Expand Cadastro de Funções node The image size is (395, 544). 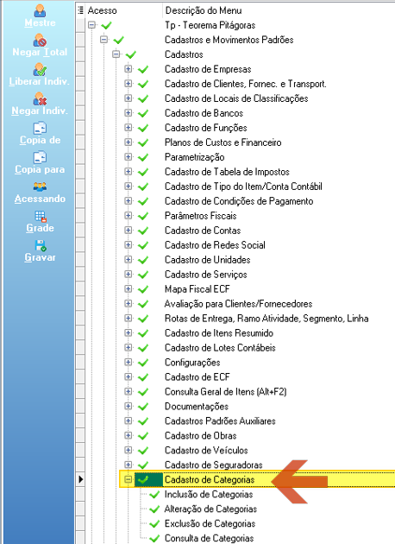pos(129,127)
